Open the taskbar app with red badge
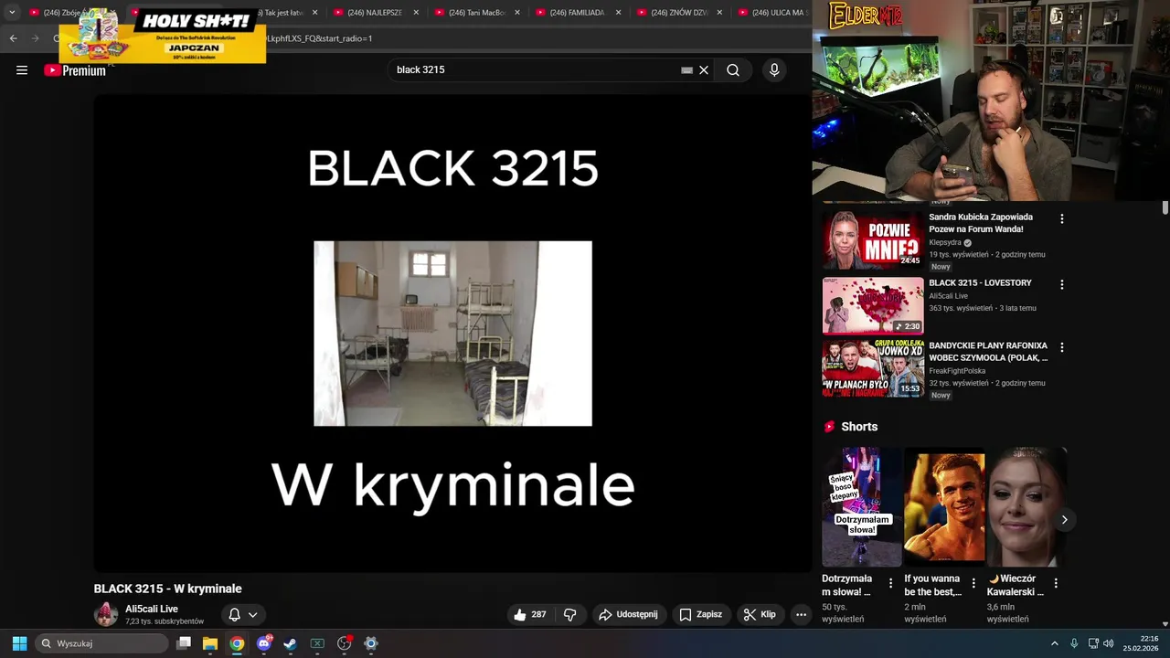This screenshot has height=658, width=1170. (345, 643)
